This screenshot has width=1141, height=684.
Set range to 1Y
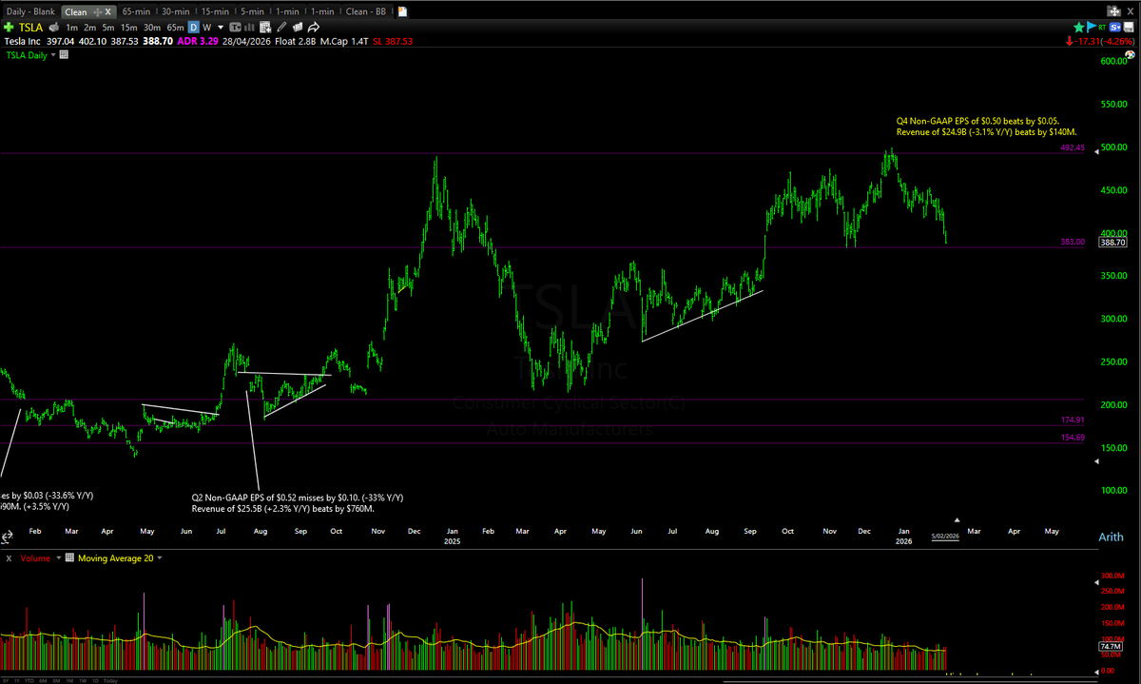pos(17,680)
